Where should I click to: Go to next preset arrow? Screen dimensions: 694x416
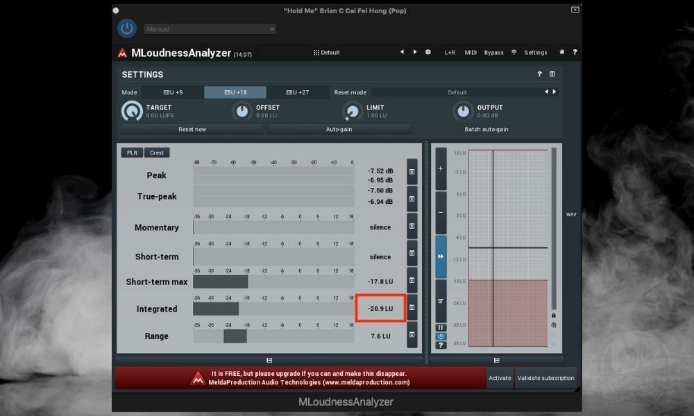coord(415,52)
